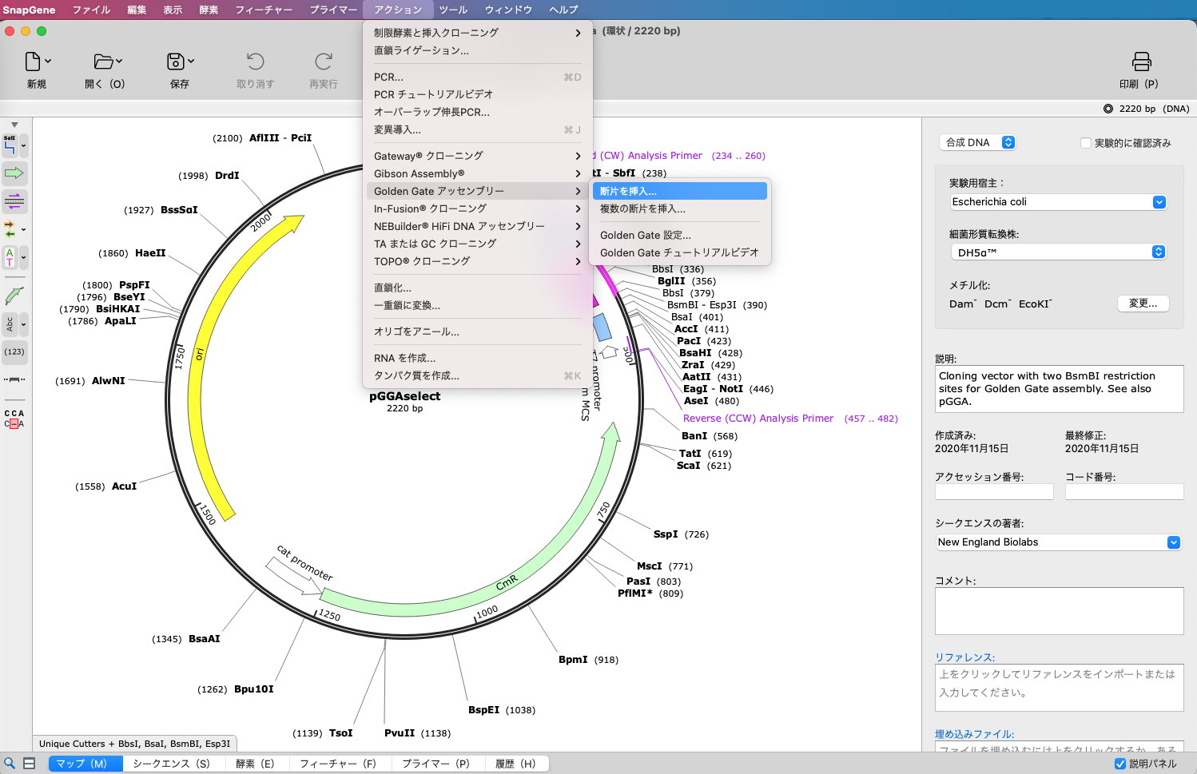This screenshot has height=774, width=1197.
Task: Click the magnifier search icon at bottom left
Action: [x=10, y=764]
